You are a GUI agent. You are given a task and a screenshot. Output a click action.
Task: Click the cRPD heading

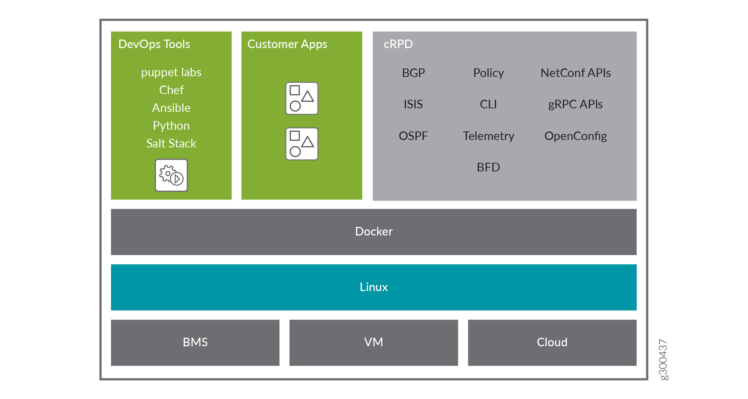pos(398,44)
